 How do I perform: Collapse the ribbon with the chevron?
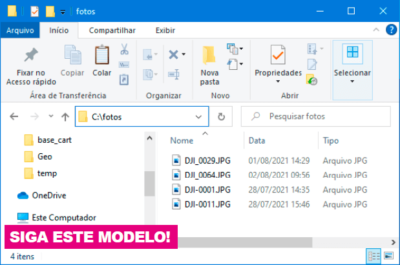[376, 30]
